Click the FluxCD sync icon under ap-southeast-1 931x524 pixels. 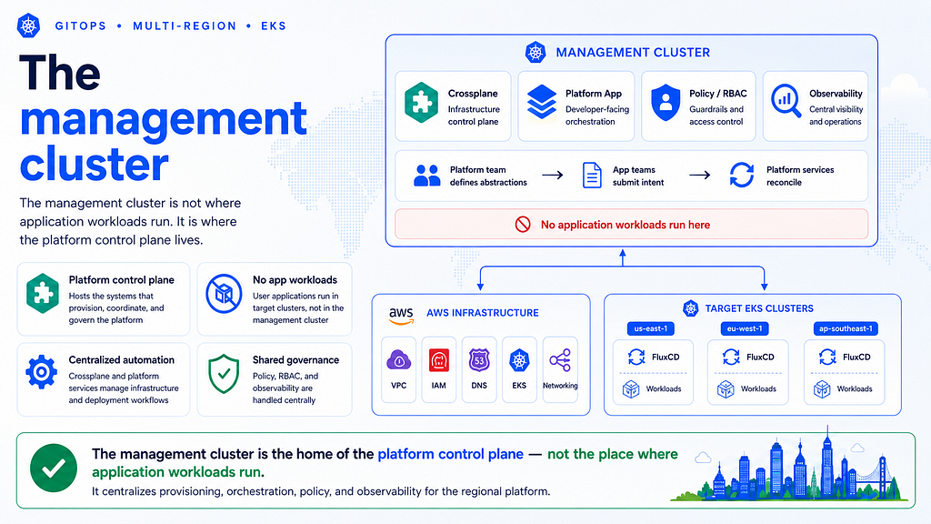click(x=827, y=357)
